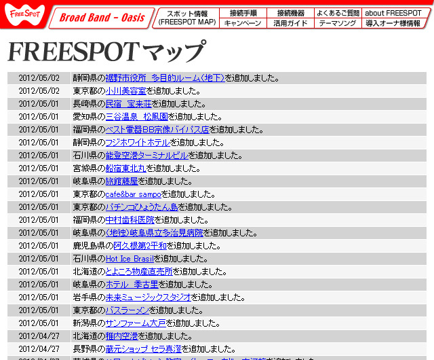Open スポット情報 (FREESPOT MAP) menu
The image size is (434, 360).
click(187, 18)
